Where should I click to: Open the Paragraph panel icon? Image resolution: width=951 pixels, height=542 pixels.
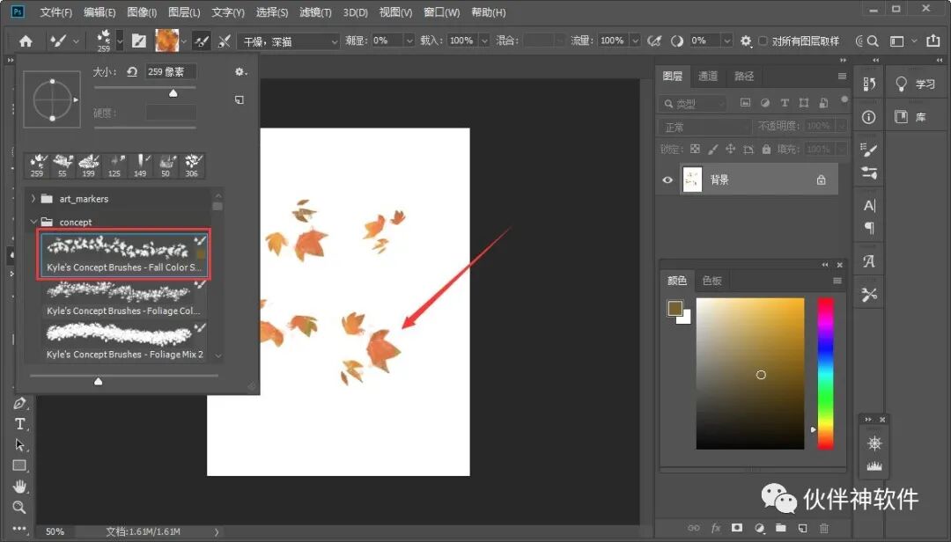coord(868,228)
